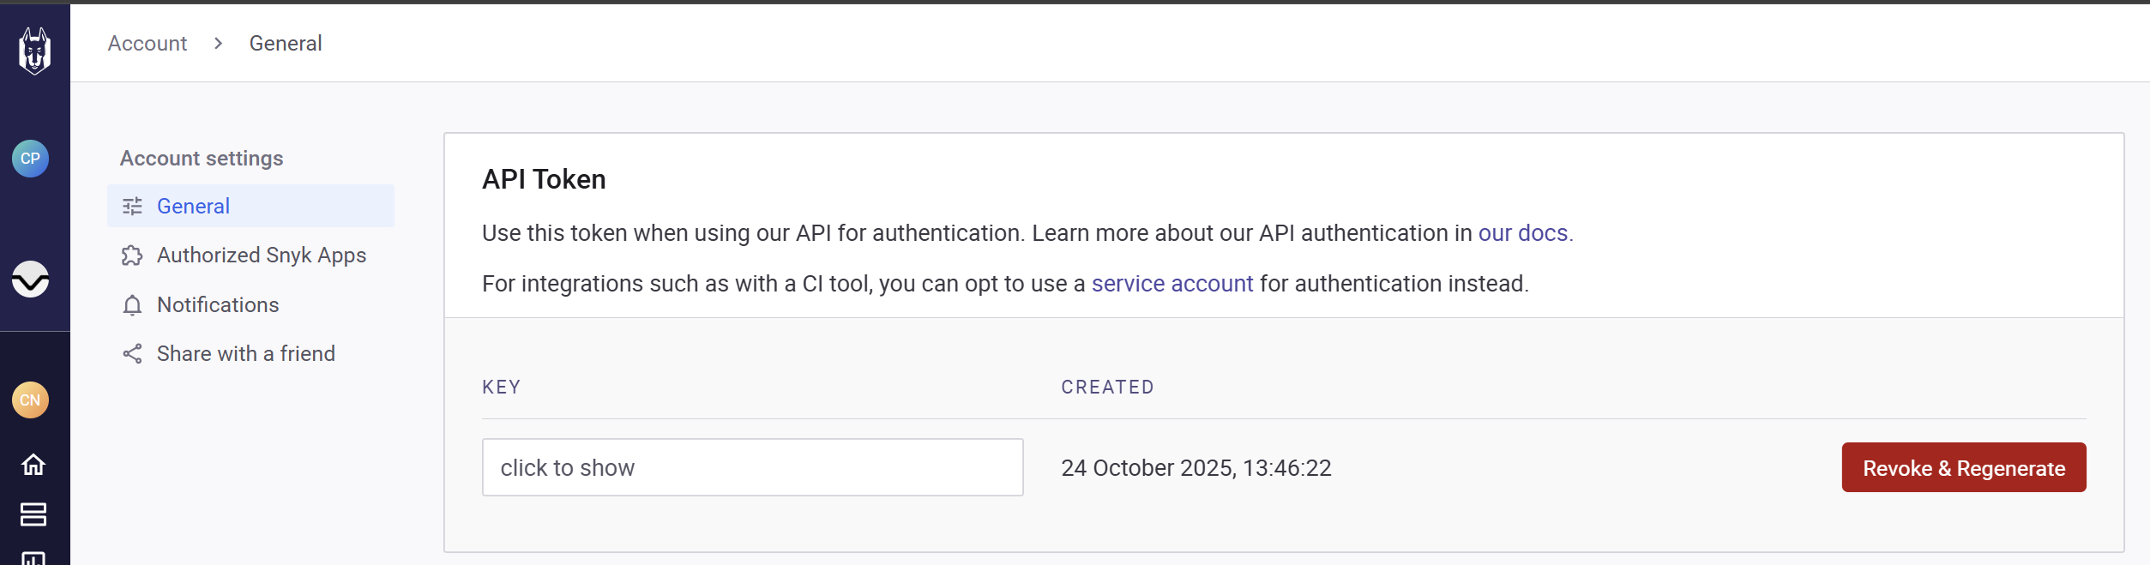2150x565 pixels.
Task: Open the 'service account' link
Action: point(1172,284)
